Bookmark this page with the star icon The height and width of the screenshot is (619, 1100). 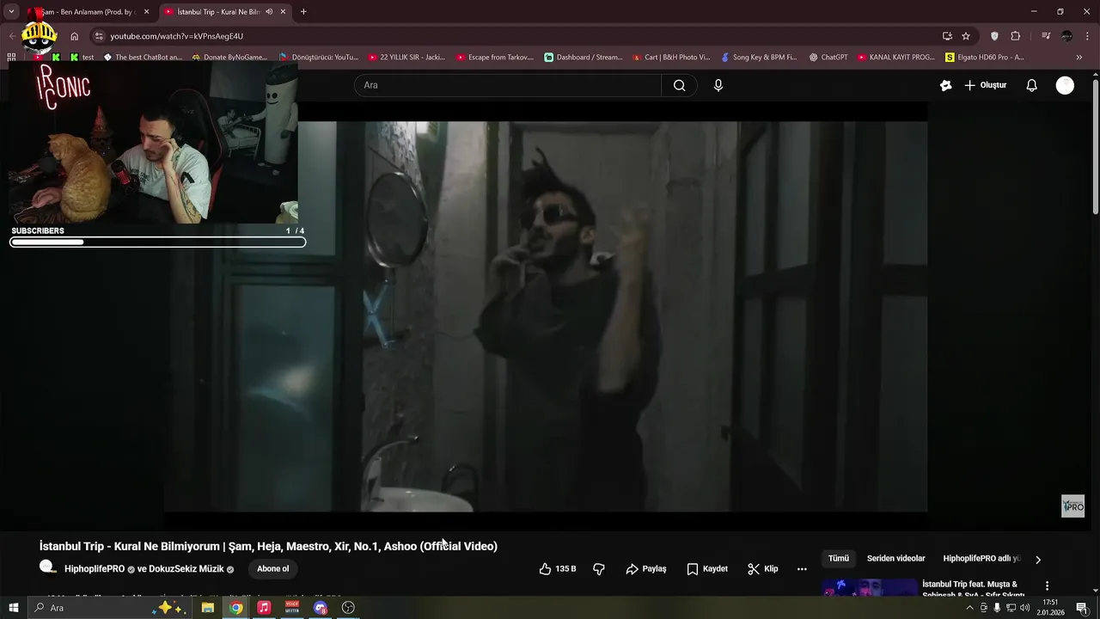(966, 36)
